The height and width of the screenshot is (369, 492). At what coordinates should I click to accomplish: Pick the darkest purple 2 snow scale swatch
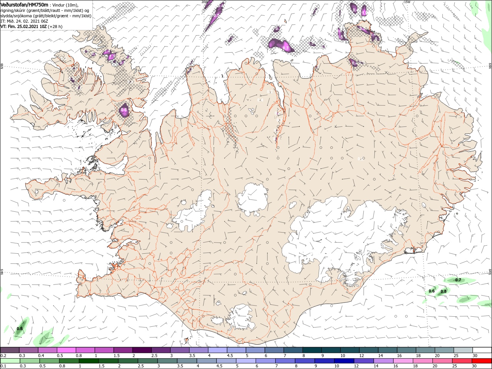click(x=142, y=350)
